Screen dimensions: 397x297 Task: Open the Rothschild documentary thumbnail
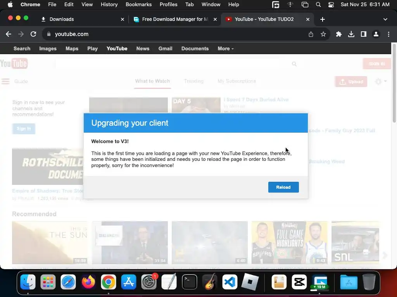(x=48, y=166)
